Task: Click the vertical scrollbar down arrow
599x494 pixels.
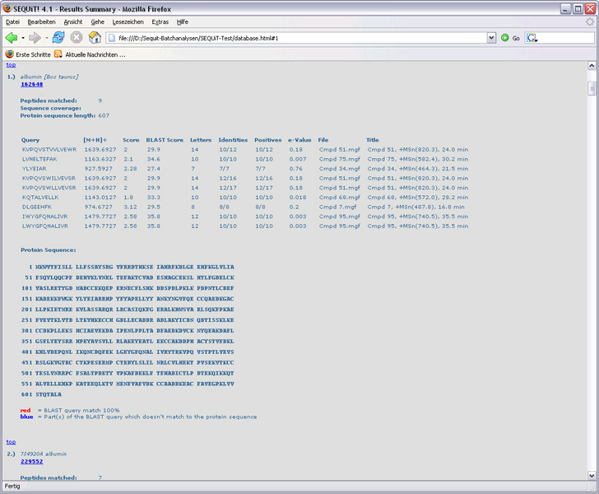Action: 592,476
